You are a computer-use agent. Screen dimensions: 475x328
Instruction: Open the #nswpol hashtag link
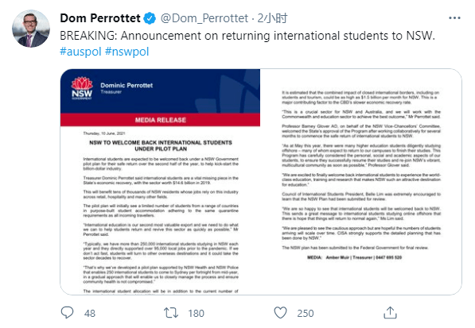point(127,52)
